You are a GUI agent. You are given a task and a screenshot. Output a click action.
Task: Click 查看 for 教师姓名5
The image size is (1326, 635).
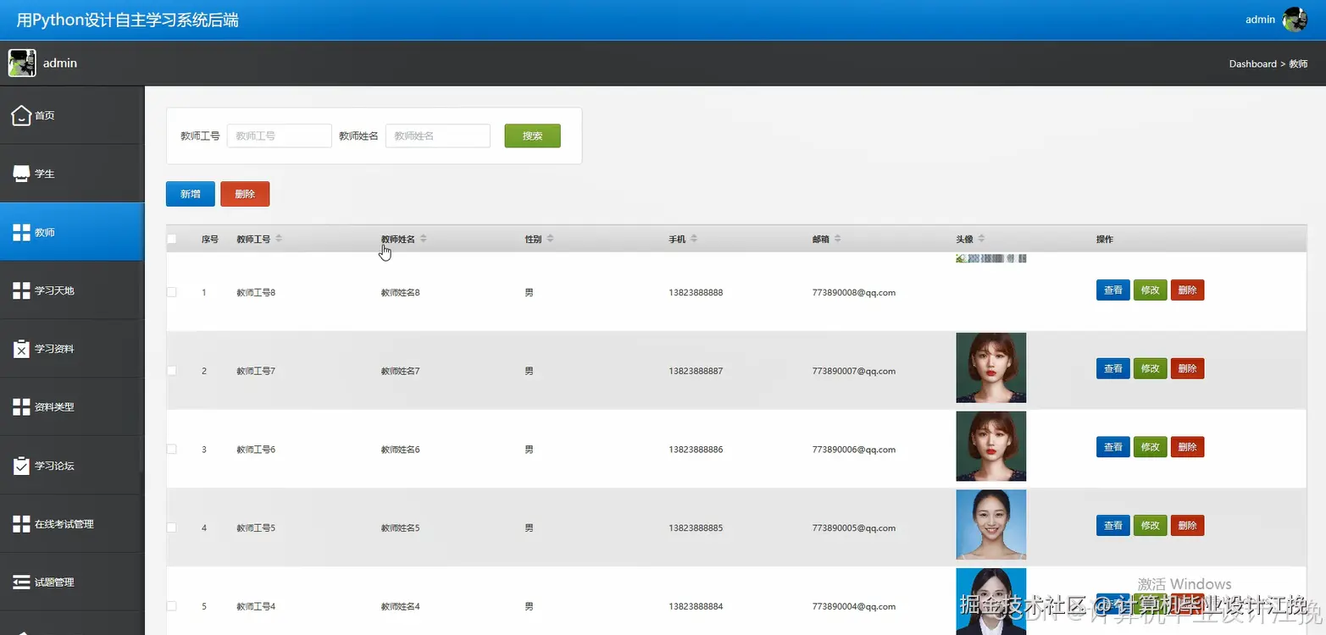[1112, 526]
